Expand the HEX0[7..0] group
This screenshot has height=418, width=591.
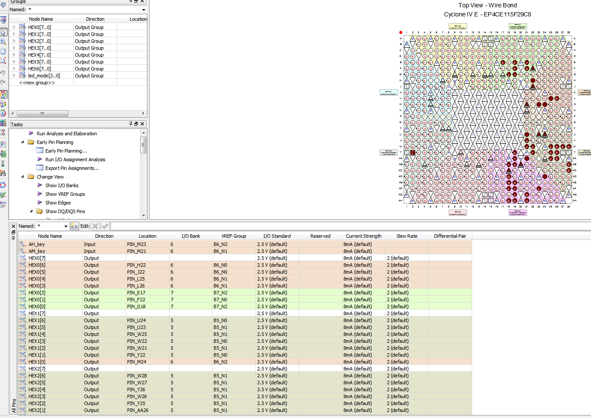click(14, 27)
